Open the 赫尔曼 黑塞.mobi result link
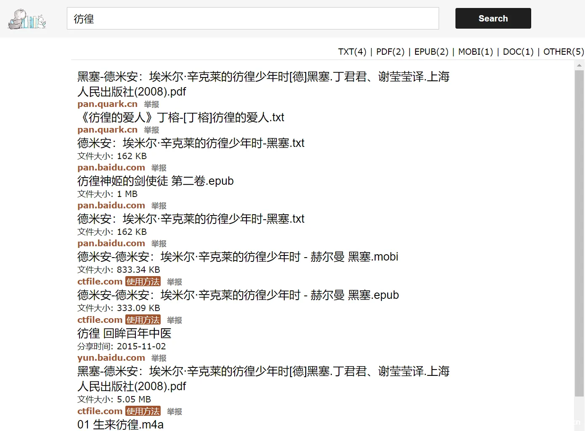The image size is (585, 431). click(x=238, y=257)
